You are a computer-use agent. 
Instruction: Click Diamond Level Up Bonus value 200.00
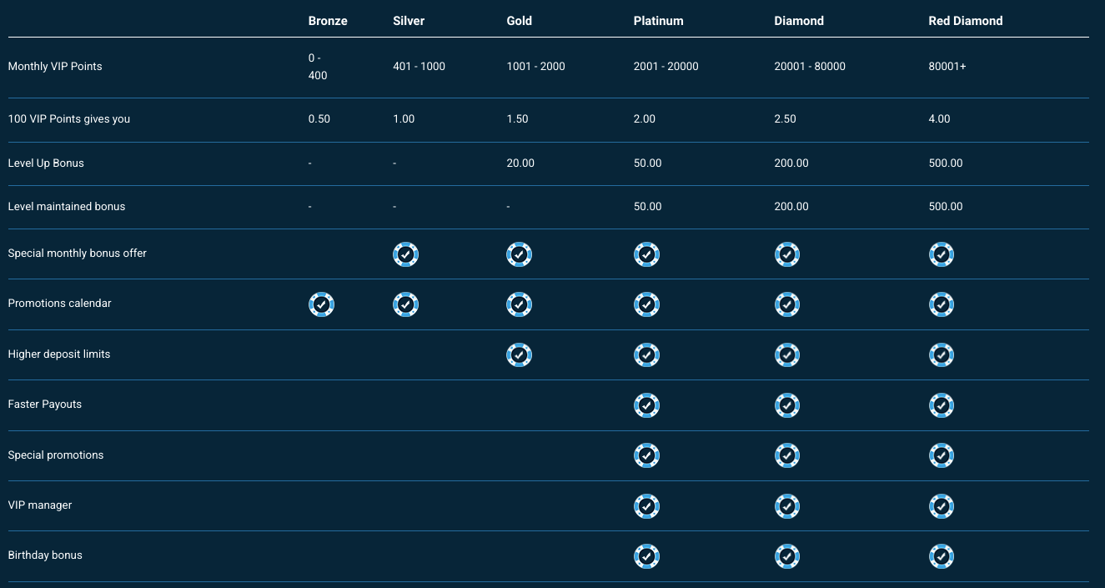tap(791, 163)
